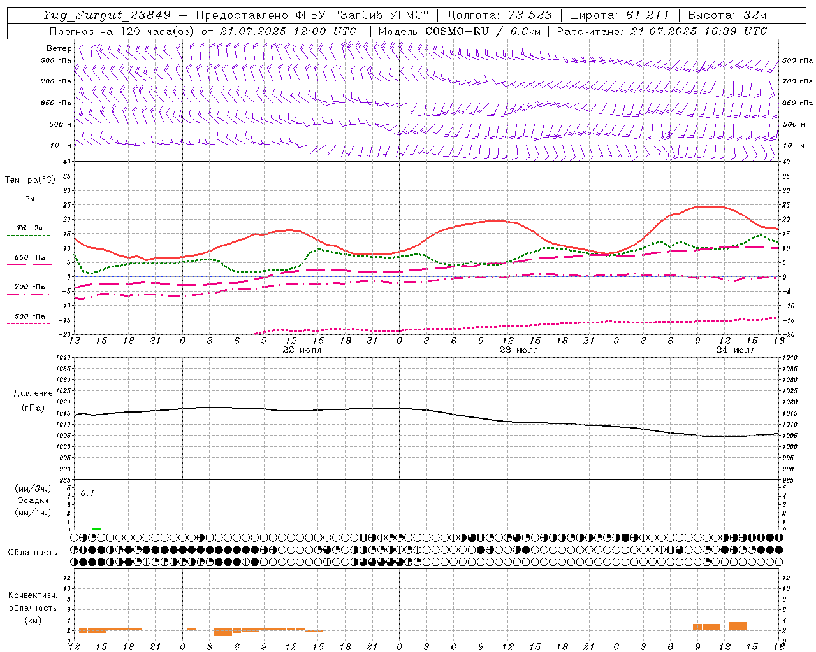This screenshot has width=816, height=652.
Task: Click the station title Yug_Surgut_23849
Action: click(107, 15)
